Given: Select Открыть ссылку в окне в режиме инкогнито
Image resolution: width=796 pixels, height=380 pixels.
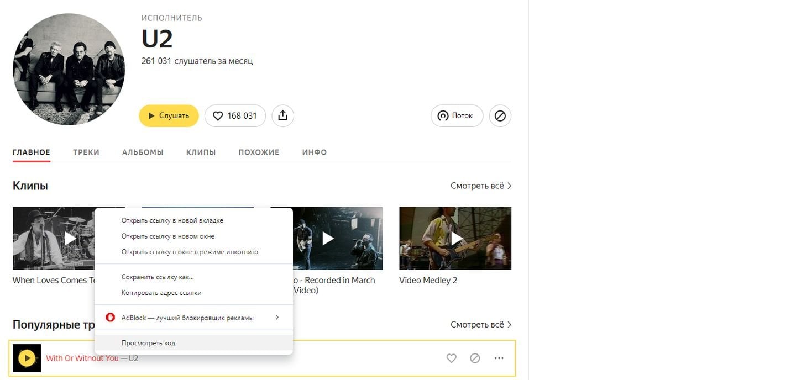Looking at the screenshot, I should [x=193, y=252].
